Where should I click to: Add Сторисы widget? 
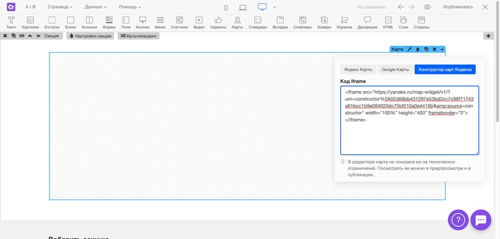pos(421,23)
